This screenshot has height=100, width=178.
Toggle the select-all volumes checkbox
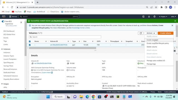coord(30,41)
